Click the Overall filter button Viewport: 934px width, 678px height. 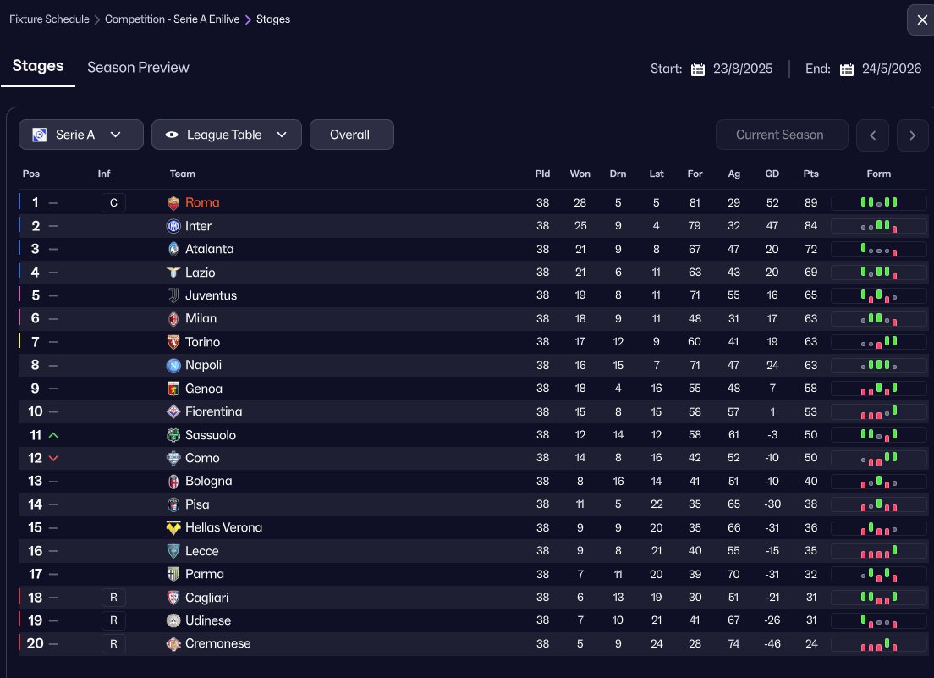351,135
